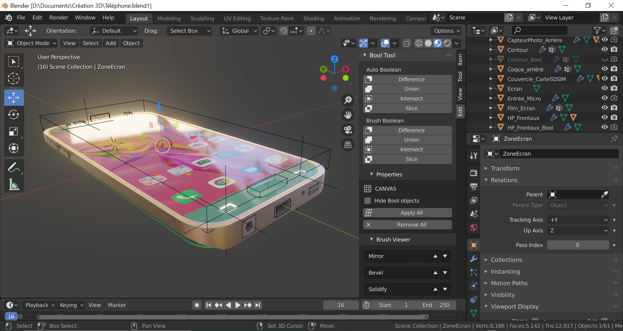623x331 pixels.
Task: Switch to the Shading workspace tab
Action: tap(313, 18)
